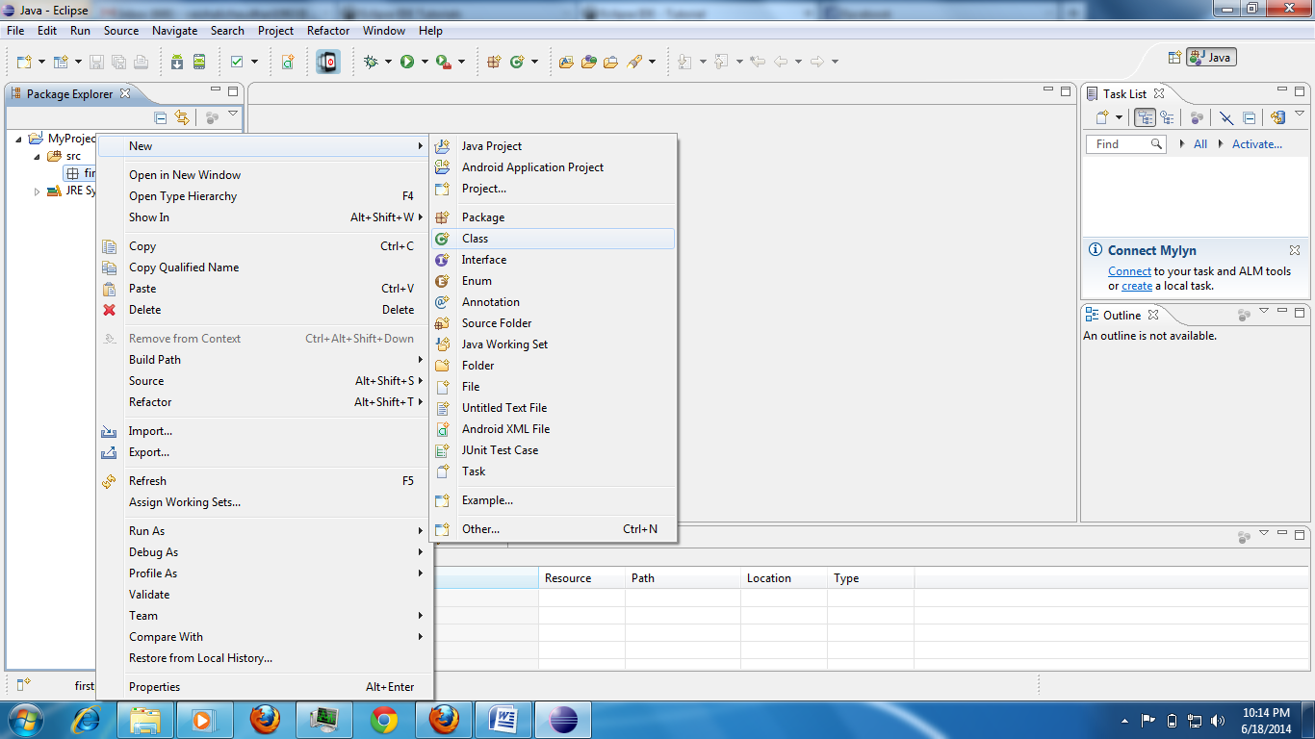The height and width of the screenshot is (739, 1315).
Task: Click the Location column header
Action: click(x=784, y=578)
